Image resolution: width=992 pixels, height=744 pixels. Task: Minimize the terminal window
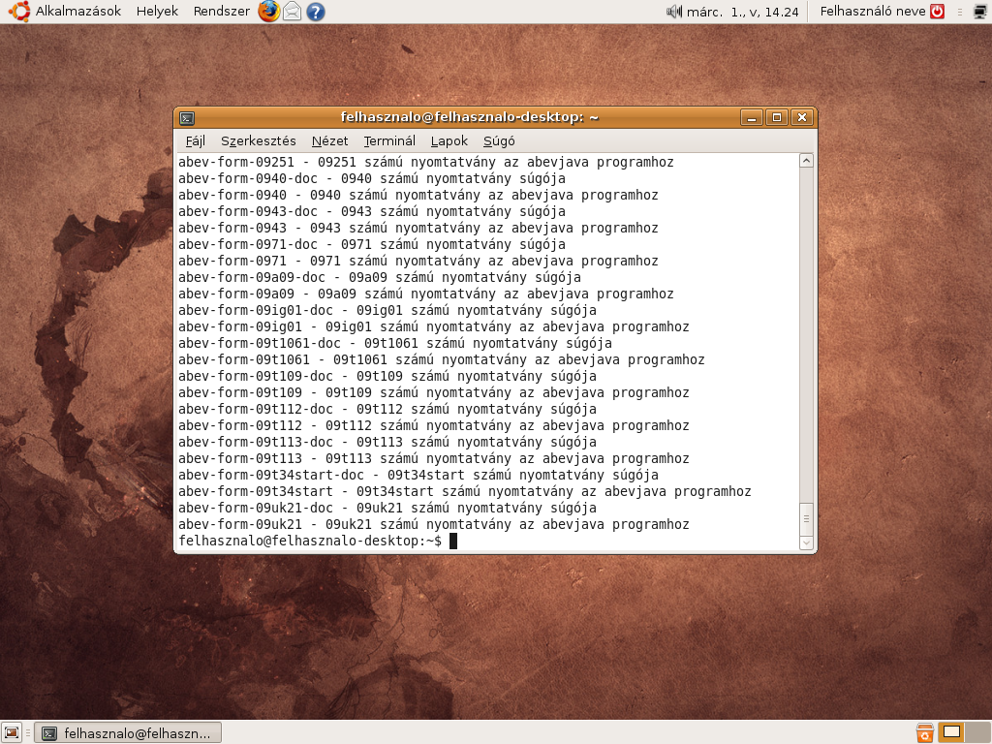tap(752, 117)
